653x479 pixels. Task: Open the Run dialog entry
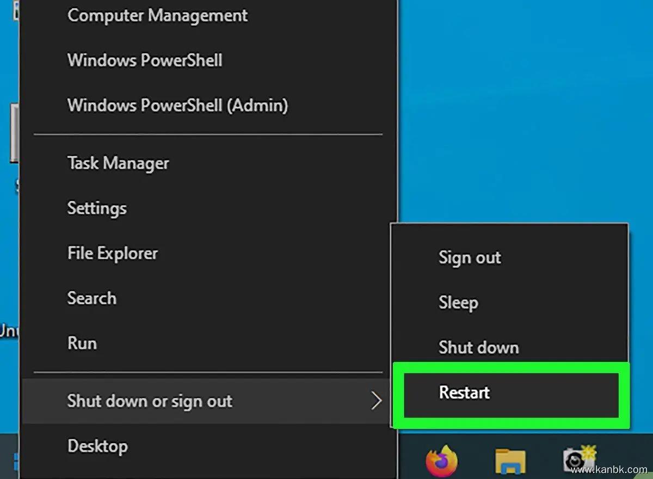click(x=82, y=343)
